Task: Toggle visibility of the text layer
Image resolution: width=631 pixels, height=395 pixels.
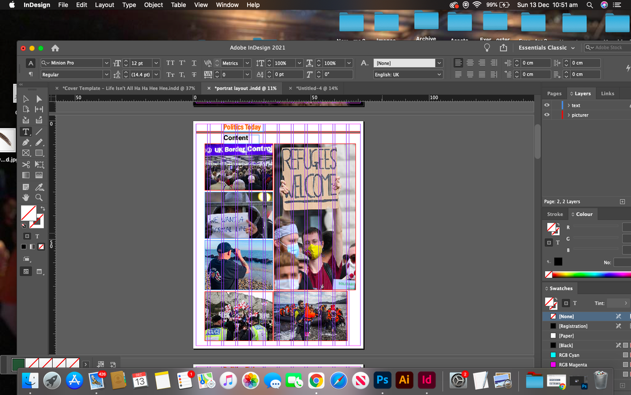Action: coord(547,105)
